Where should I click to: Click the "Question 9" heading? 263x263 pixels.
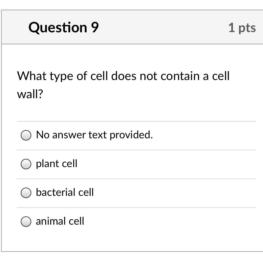(x=64, y=27)
